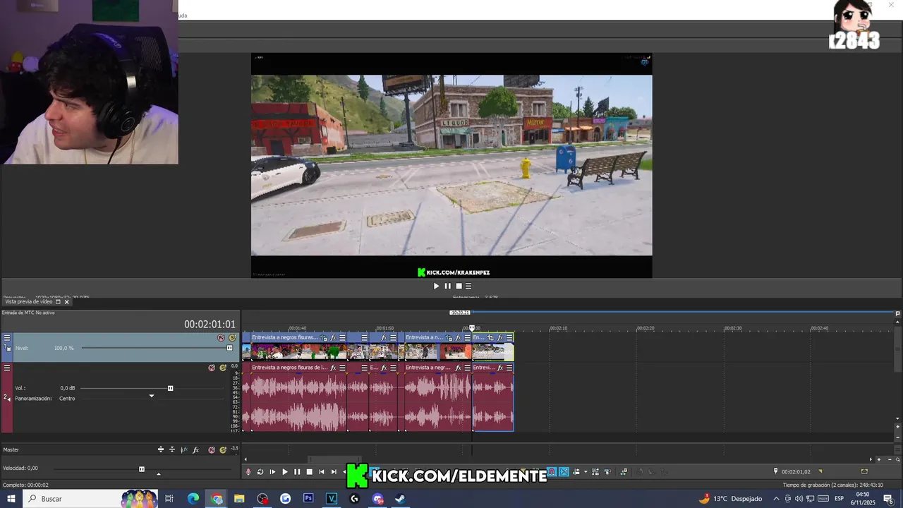The width and height of the screenshot is (903, 508).
Task: Open video track 1 more menu
Action: (7, 338)
